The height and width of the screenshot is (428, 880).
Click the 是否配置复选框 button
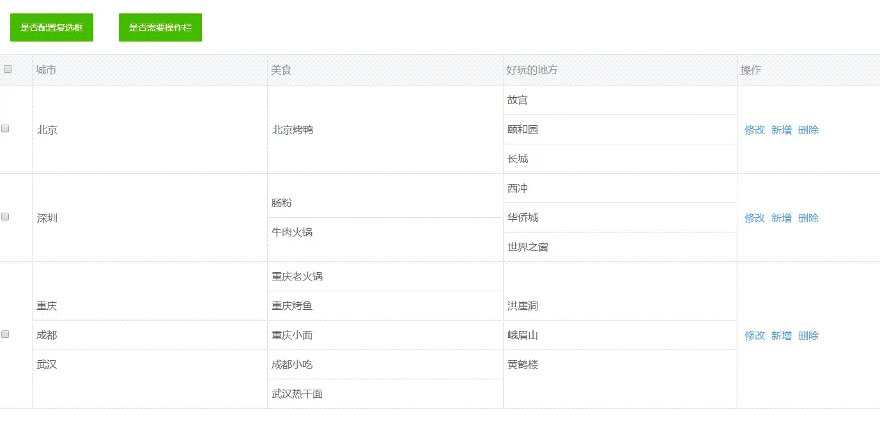(51, 27)
